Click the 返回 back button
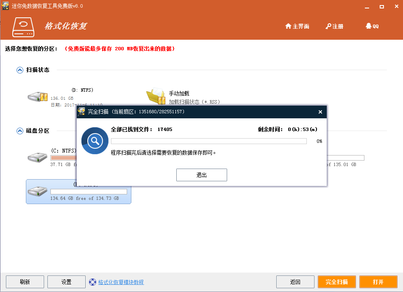The image size is (403, 292). click(x=295, y=282)
